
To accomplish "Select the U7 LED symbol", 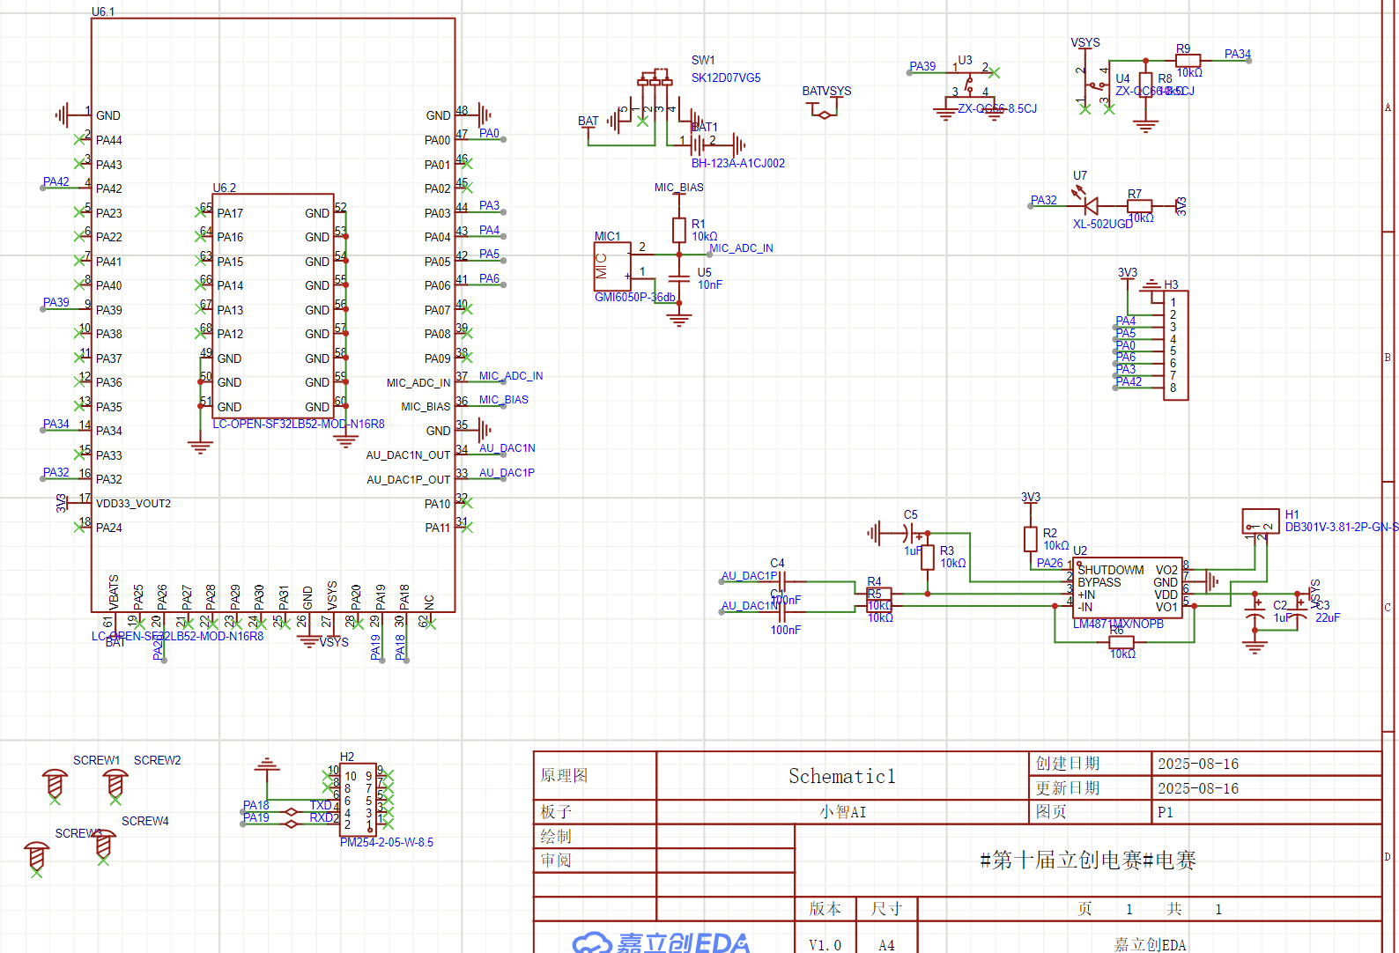I will pos(1091,206).
